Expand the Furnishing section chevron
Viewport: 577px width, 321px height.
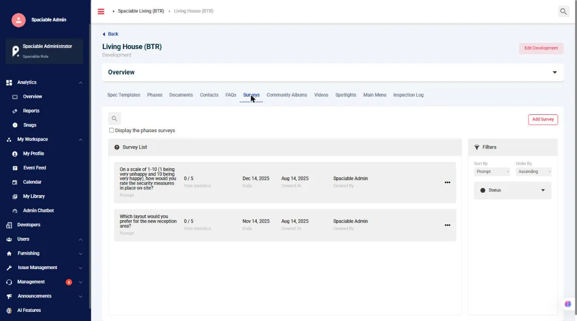point(80,254)
